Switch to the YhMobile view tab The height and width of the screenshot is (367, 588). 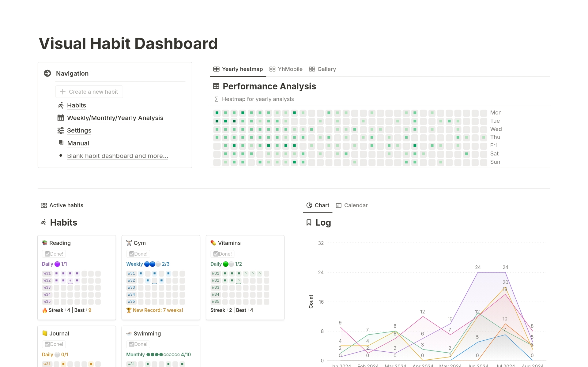point(286,69)
